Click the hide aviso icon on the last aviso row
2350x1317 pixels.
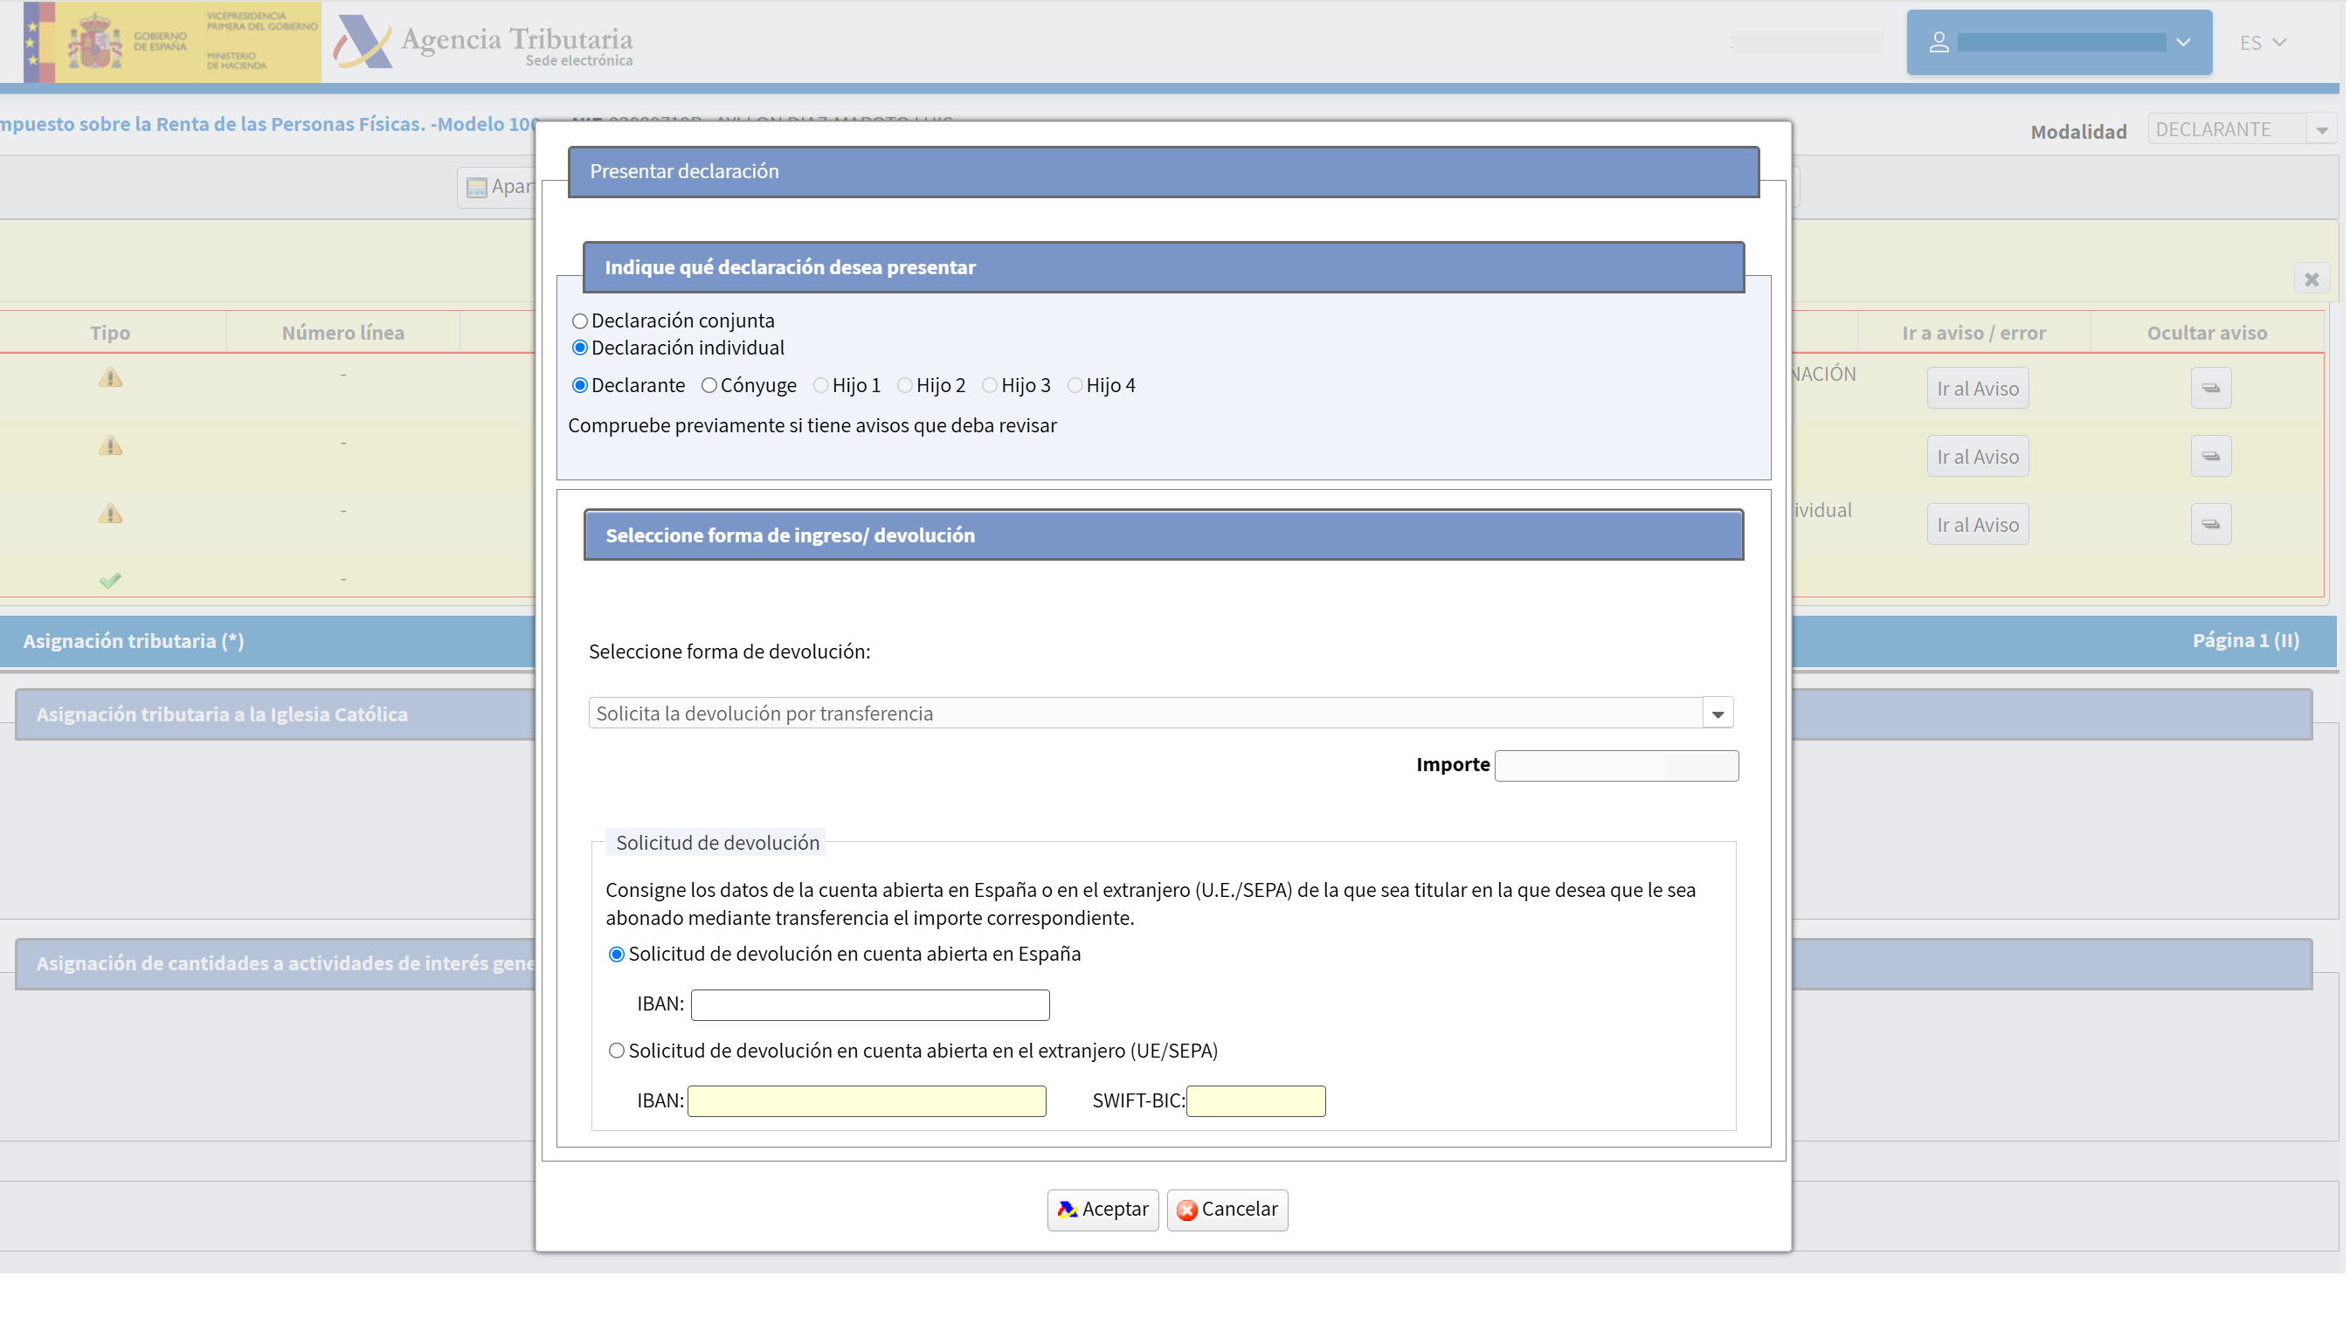click(2211, 523)
